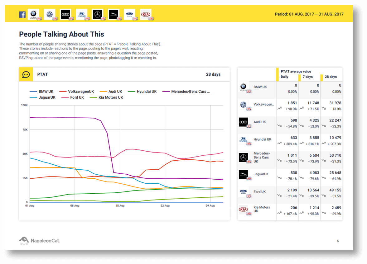367x264 pixels.
Task: Open the Volkswagen page icon in the header
Action: coord(50,14)
